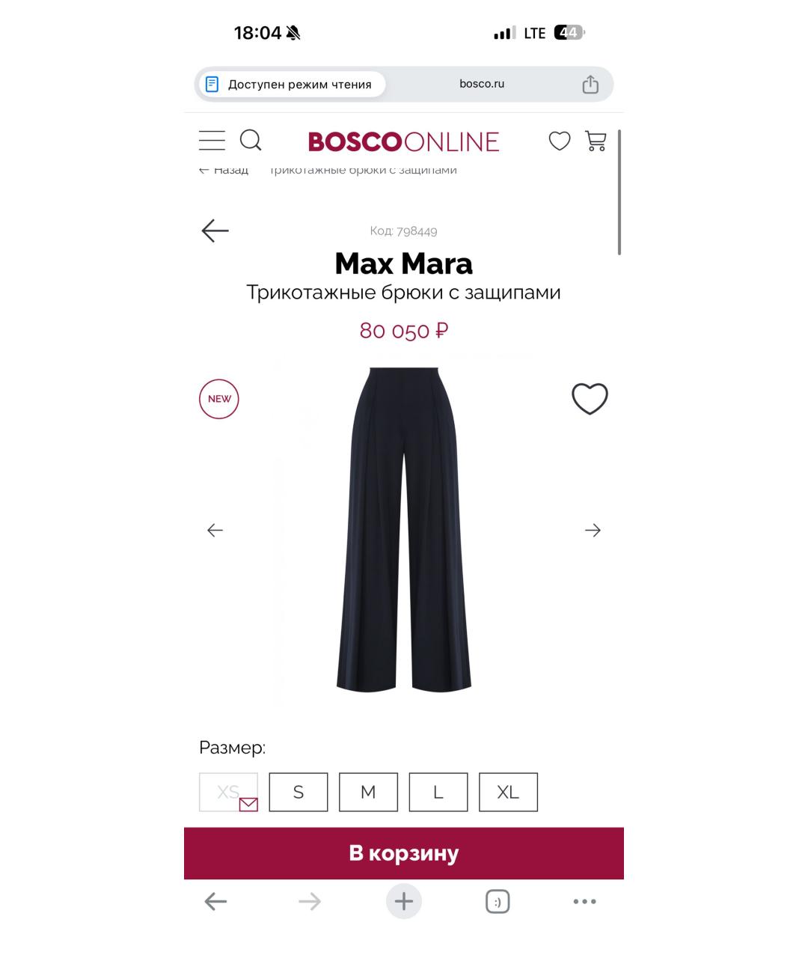Screen dimensions: 808x958
Task: Open browser more options menu
Action: (584, 902)
